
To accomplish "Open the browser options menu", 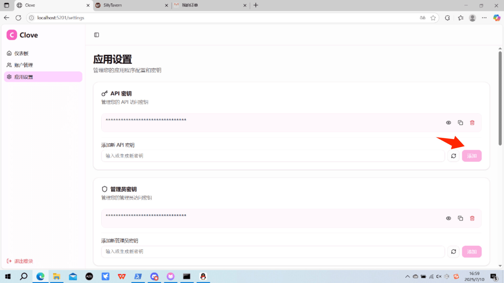I will (x=484, y=18).
